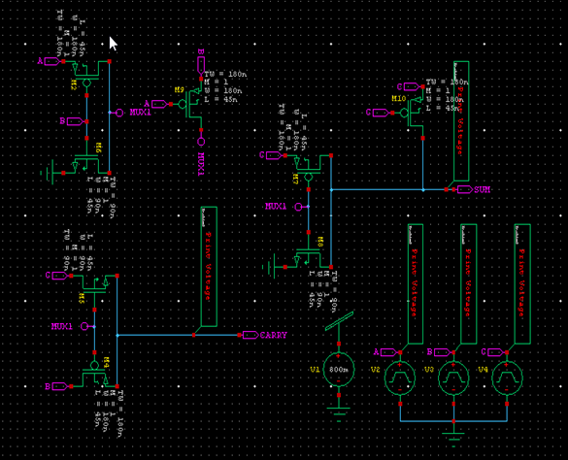
Task: Select Print Voltage box above source V4
Action: click(522, 283)
